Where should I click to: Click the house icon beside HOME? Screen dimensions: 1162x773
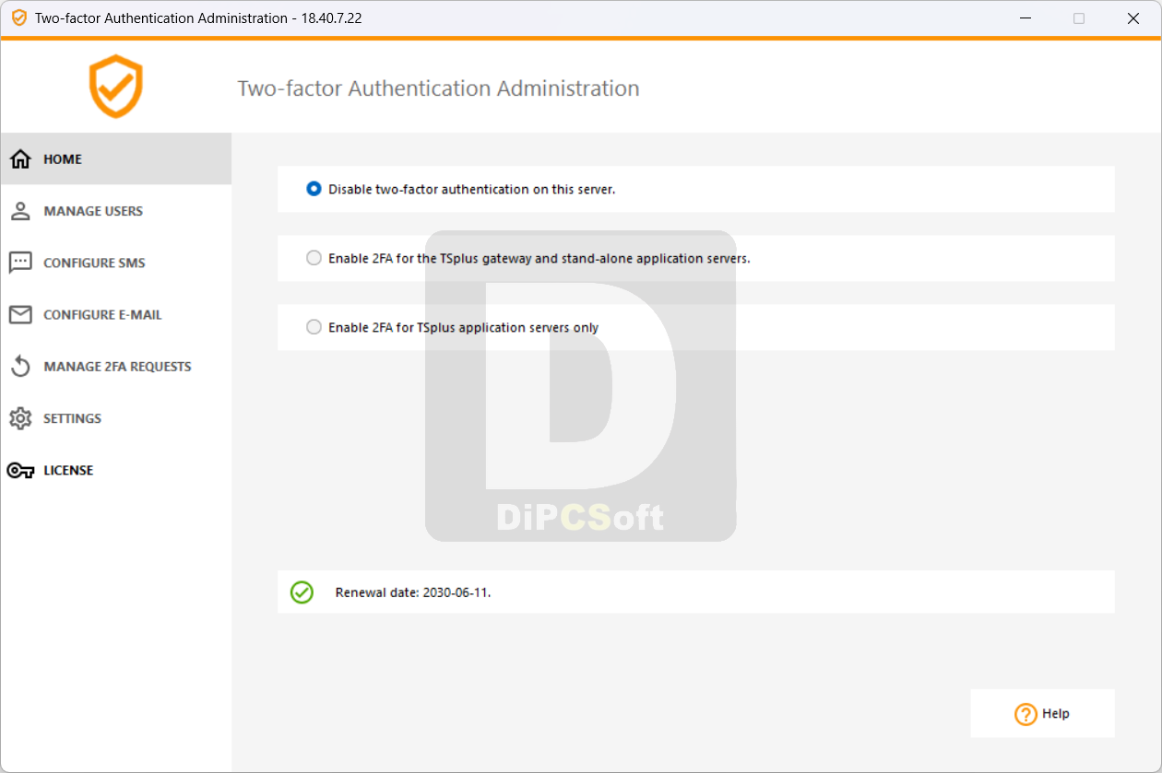coord(20,159)
